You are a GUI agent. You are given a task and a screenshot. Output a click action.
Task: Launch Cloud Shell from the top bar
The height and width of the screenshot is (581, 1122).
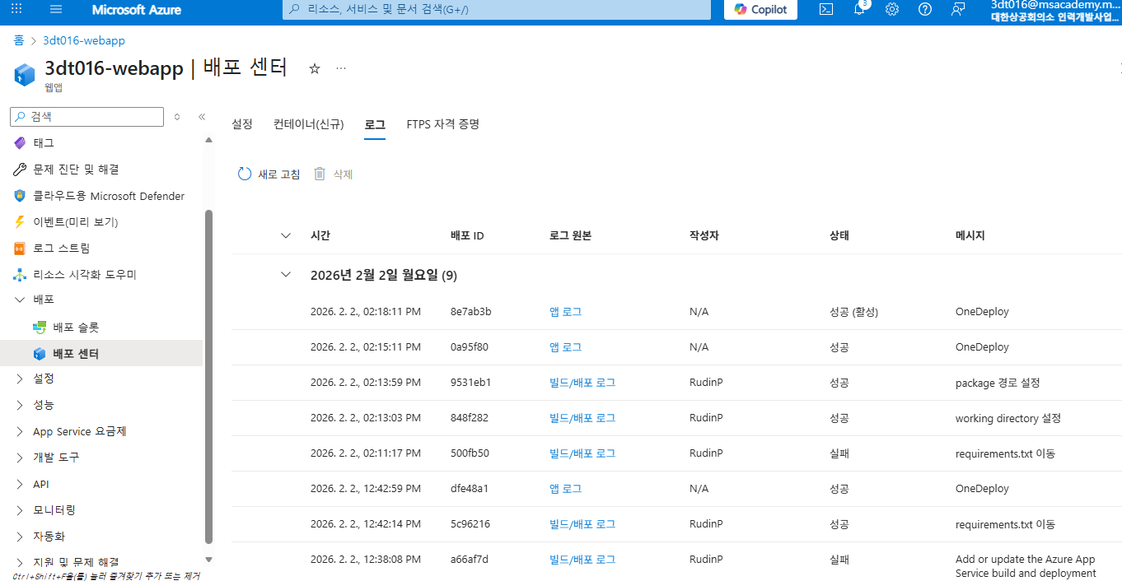coord(826,9)
